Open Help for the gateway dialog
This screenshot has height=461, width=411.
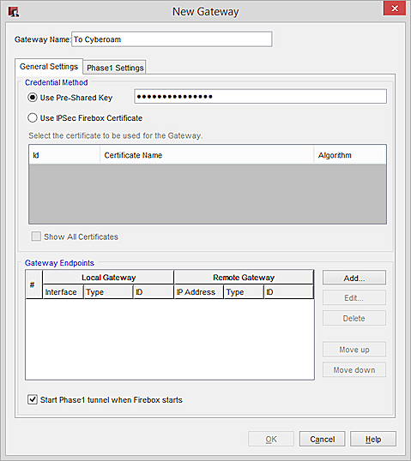coord(373,440)
